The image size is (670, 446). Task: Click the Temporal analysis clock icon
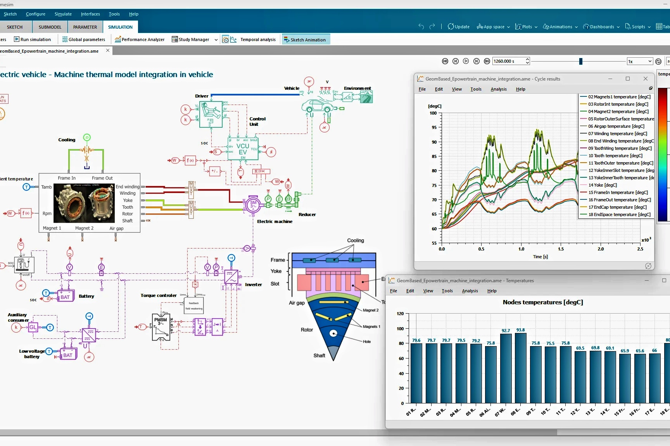pos(226,39)
